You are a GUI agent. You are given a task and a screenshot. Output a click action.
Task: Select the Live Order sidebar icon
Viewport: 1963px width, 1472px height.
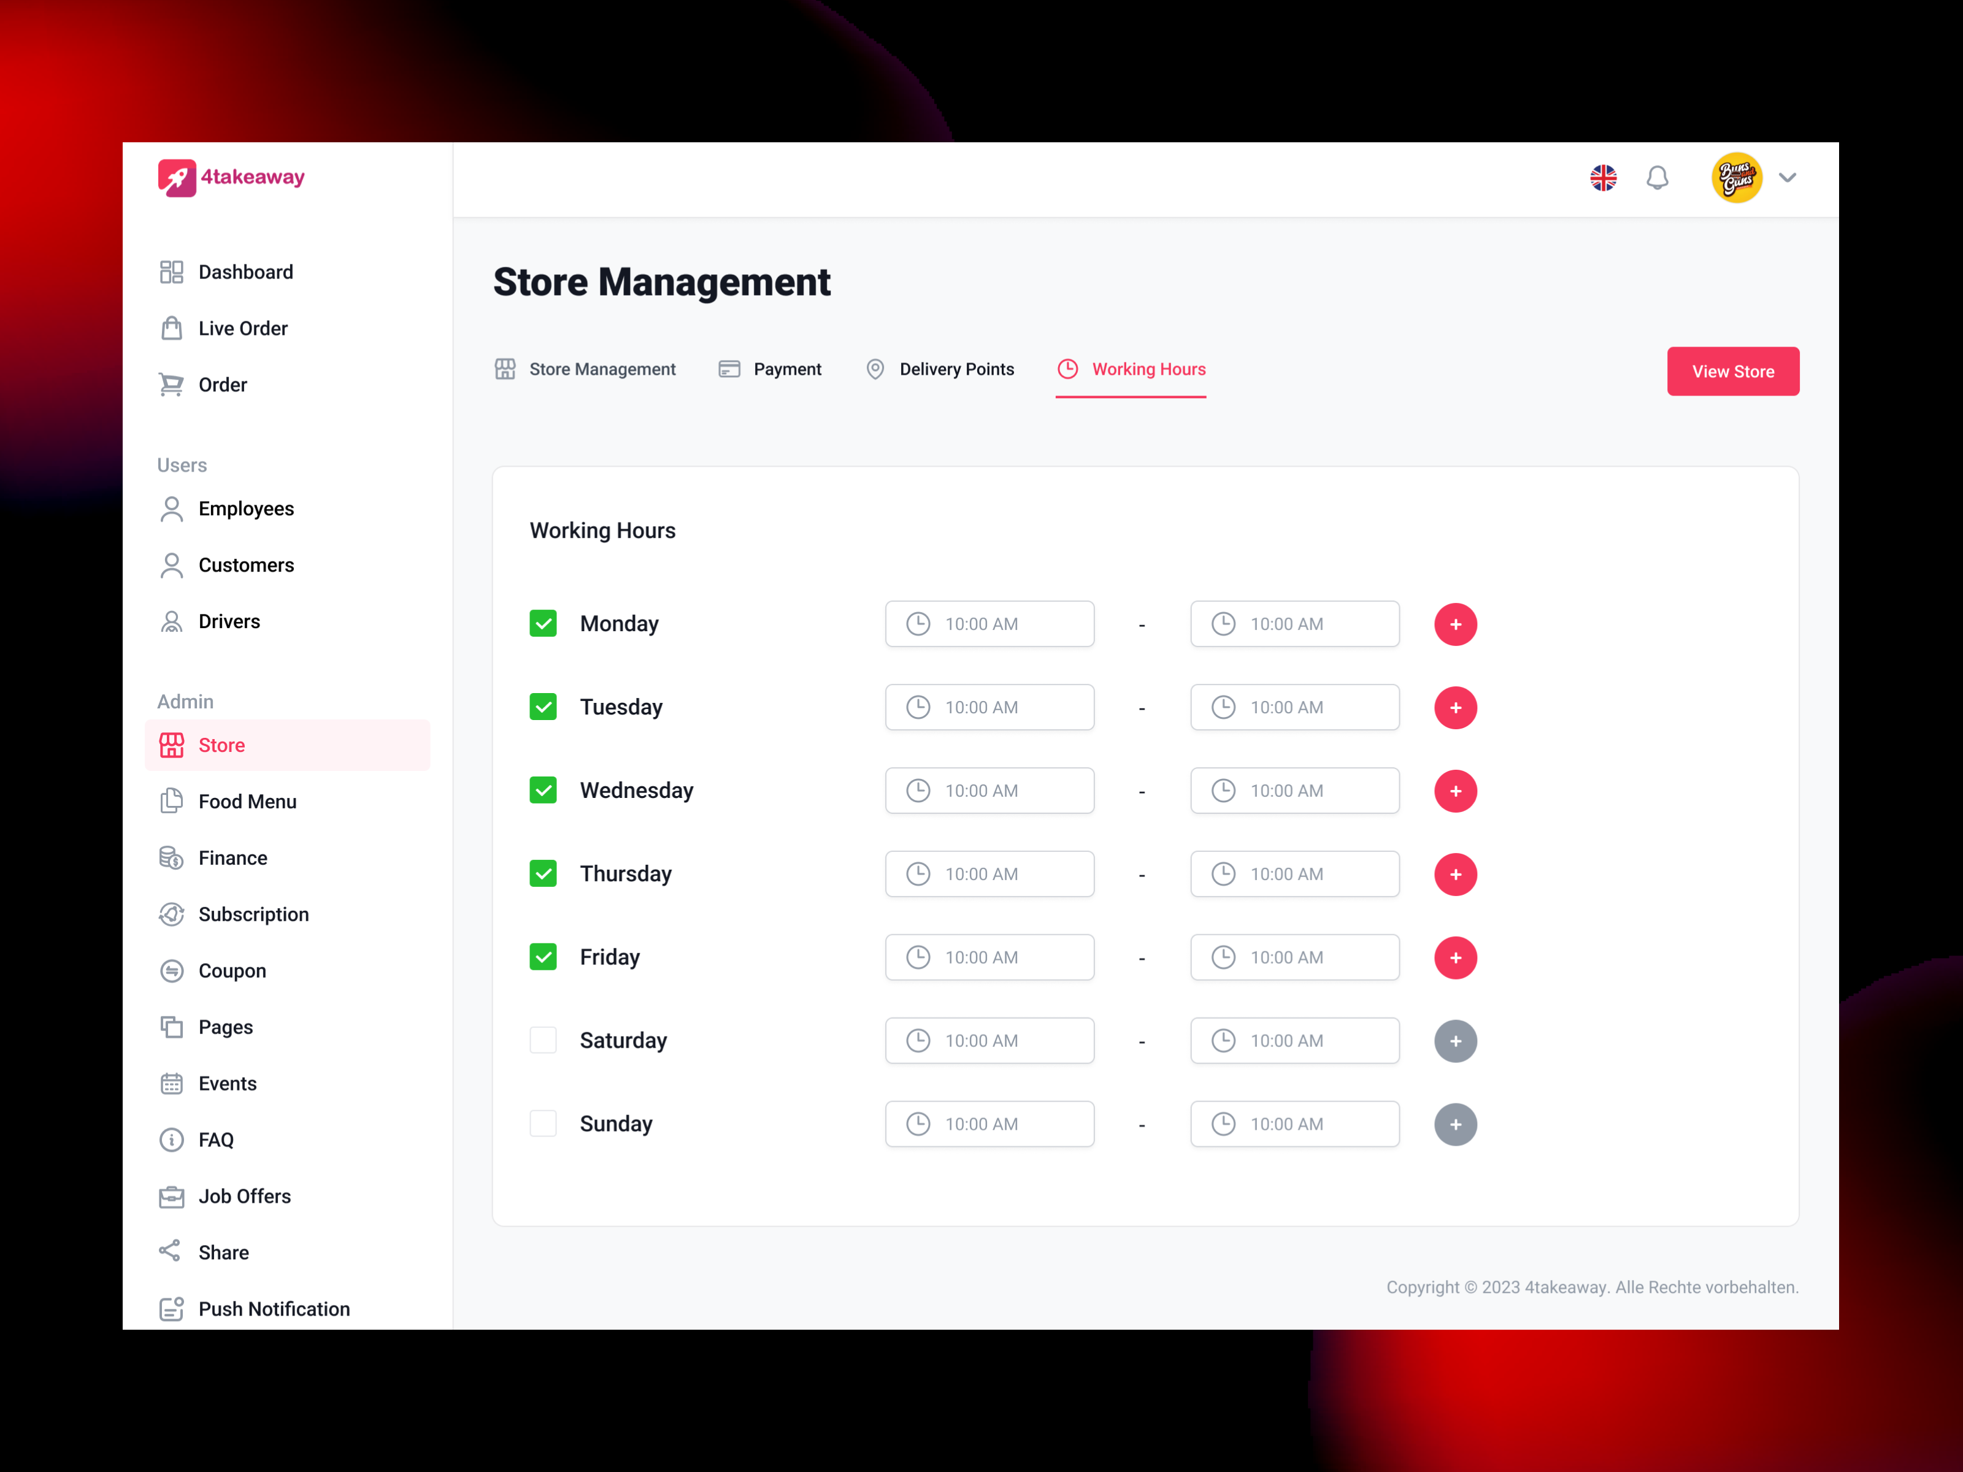click(172, 328)
